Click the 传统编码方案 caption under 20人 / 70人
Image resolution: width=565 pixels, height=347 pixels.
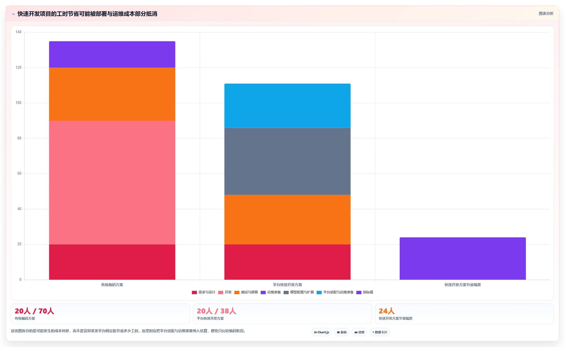point(25,319)
